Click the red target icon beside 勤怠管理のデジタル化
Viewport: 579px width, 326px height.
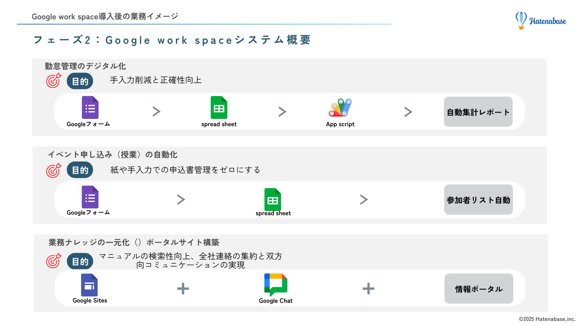[x=53, y=81]
